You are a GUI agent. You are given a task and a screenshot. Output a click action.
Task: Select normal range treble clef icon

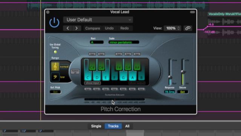point(55,66)
